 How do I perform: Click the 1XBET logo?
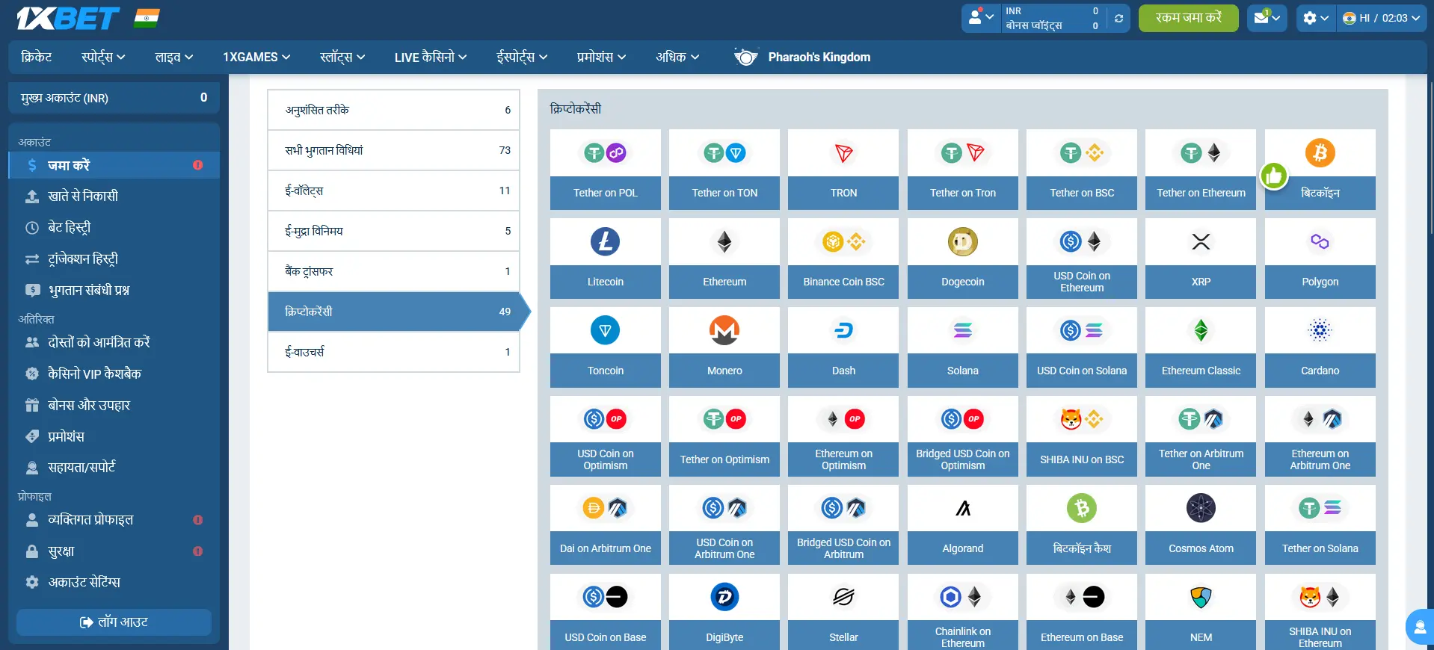pyautogui.click(x=68, y=19)
